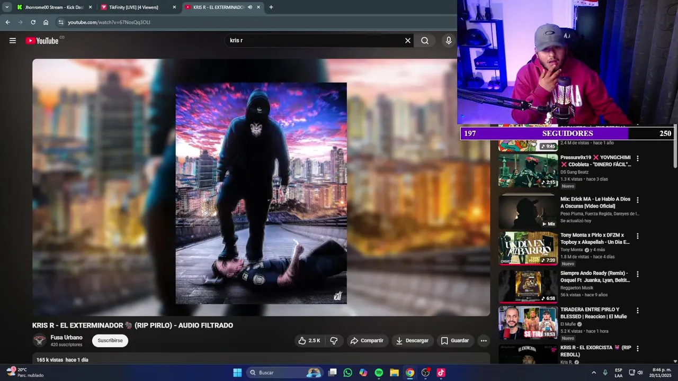Screen dimensions: 678x381
Task: Expand the tab search dropdown arrow
Action: tap(7, 7)
